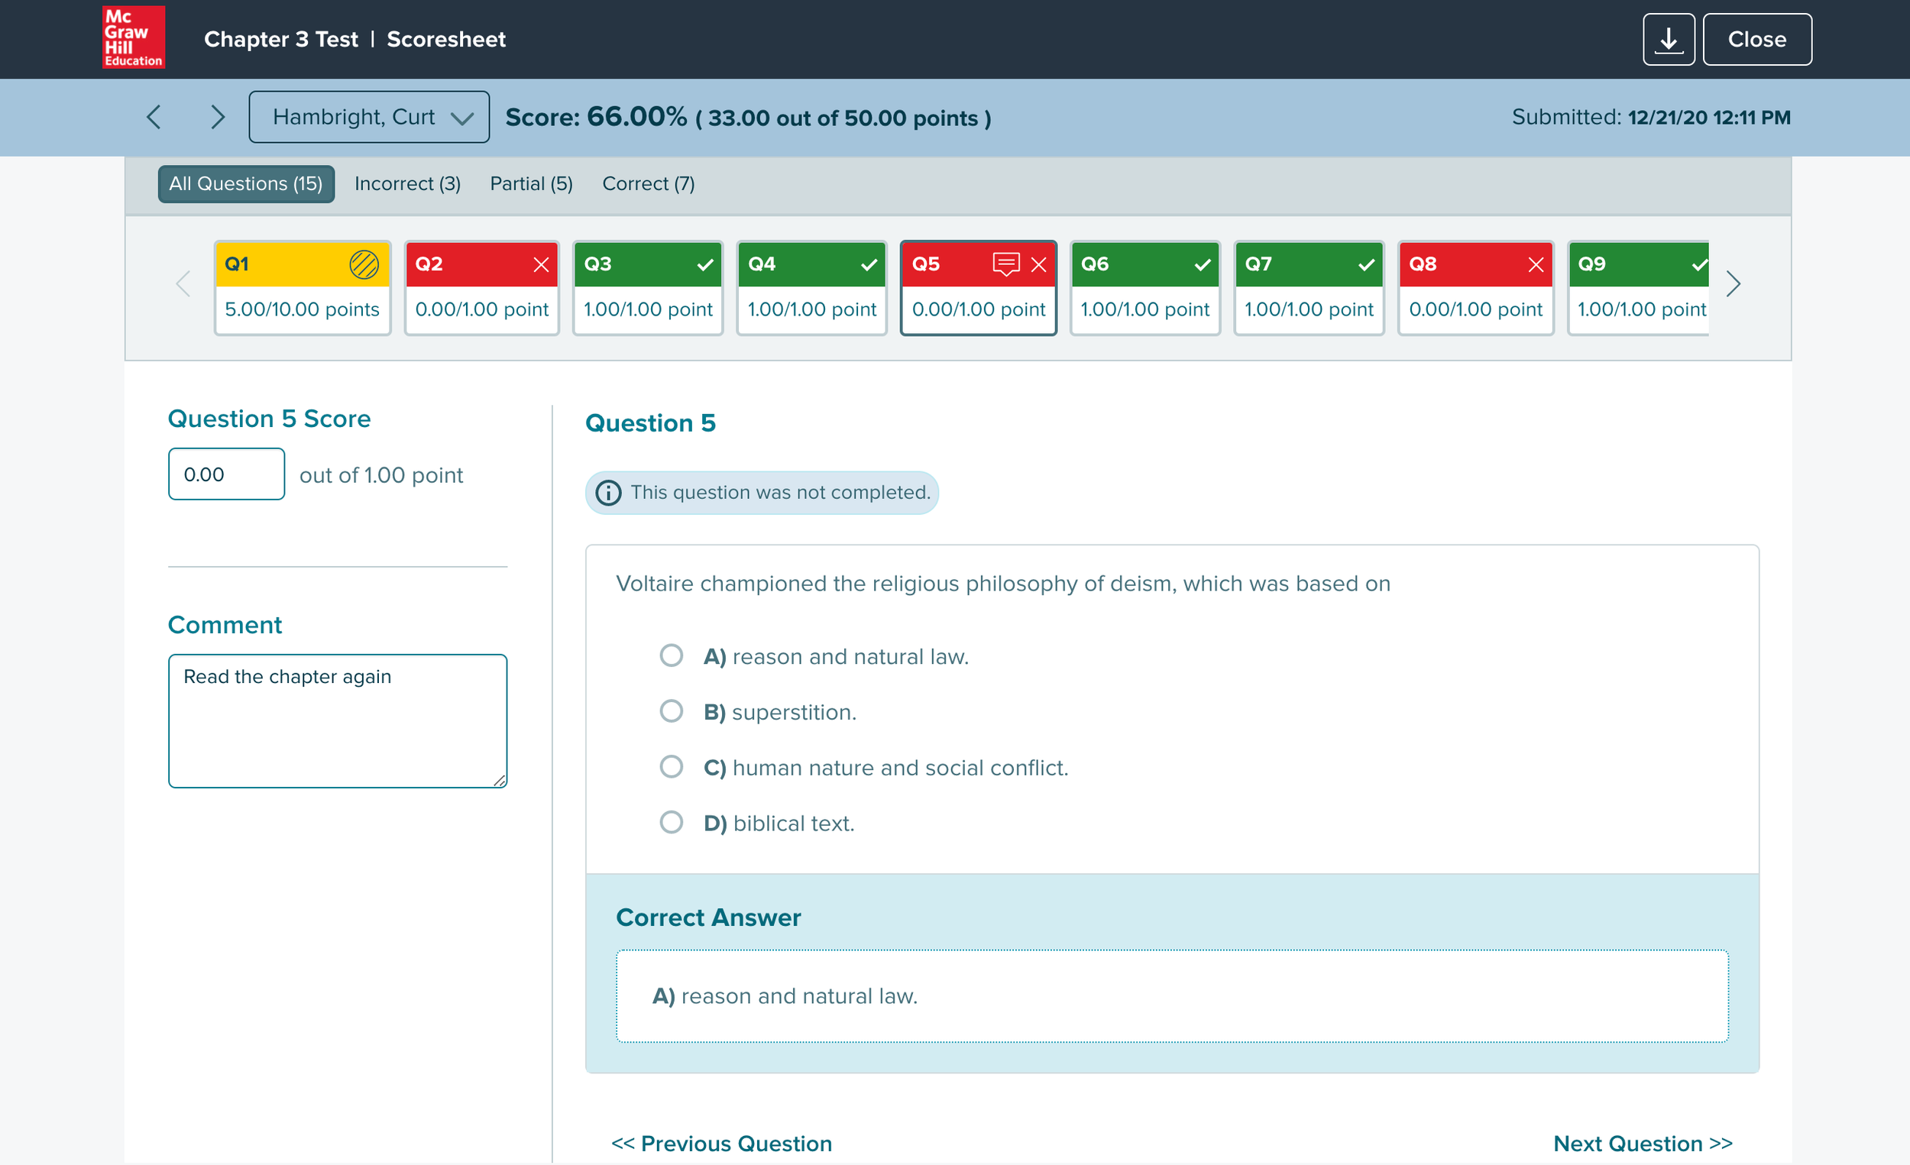Click the red X icon on Q8
This screenshot has width=1910, height=1165.
[x=1536, y=264]
